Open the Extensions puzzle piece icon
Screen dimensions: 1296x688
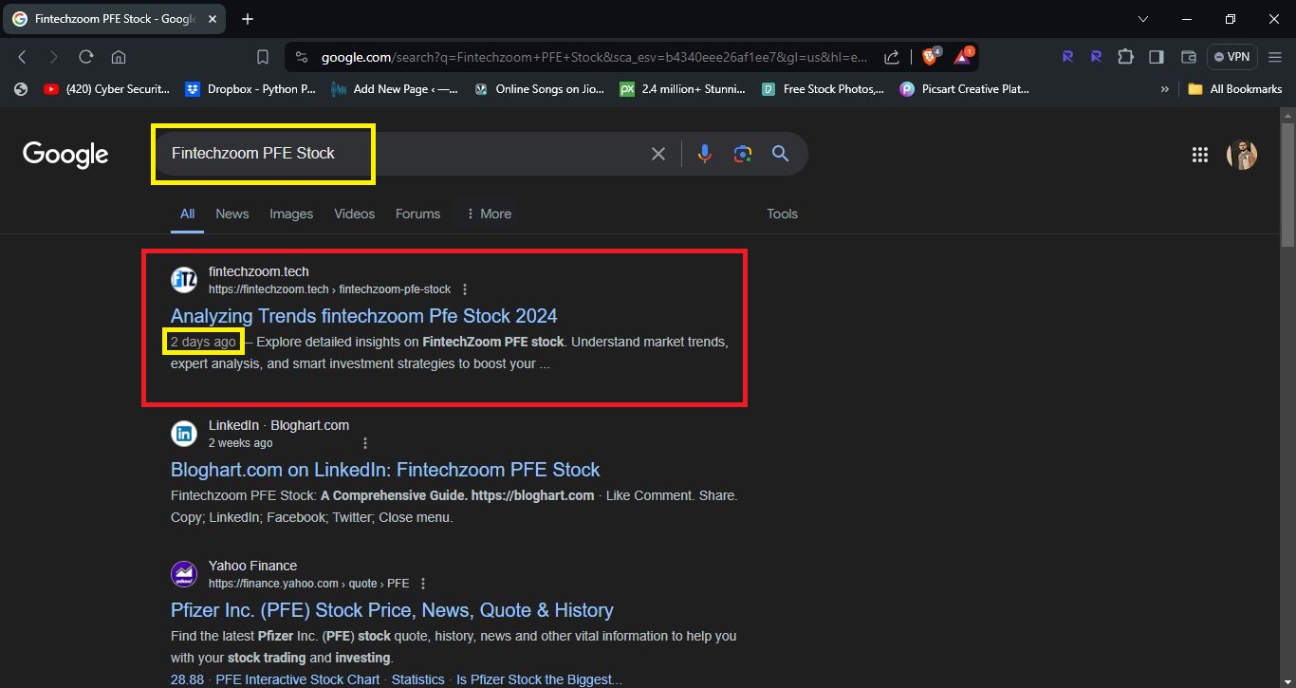point(1125,57)
